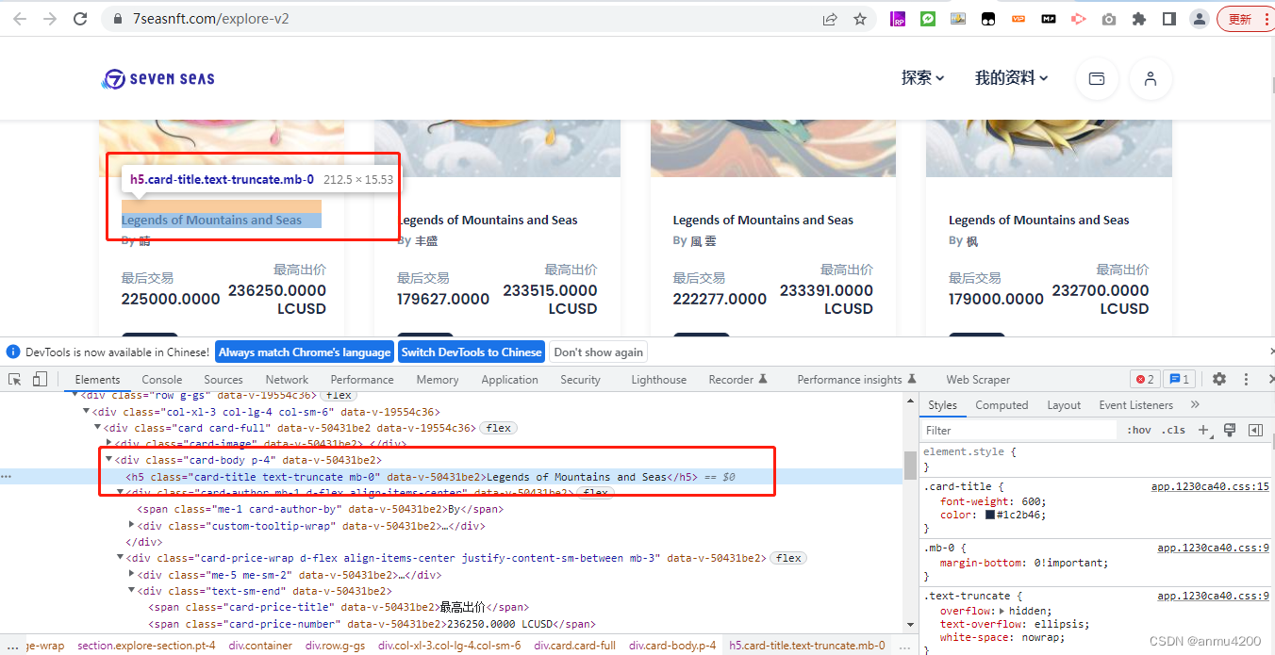
Task: Open the Extensions puzzle piece menu
Action: (x=1139, y=19)
